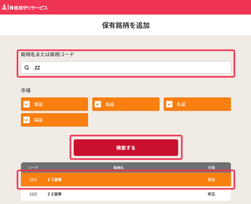The image size is (251, 204).
Task: Toggle the 名証 market checkbox
Action: pyautogui.click(x=98, y=104)
